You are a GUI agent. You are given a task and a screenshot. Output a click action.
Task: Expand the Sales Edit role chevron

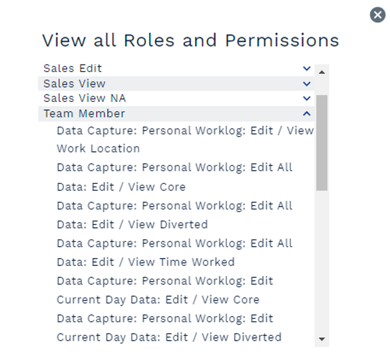307,69
